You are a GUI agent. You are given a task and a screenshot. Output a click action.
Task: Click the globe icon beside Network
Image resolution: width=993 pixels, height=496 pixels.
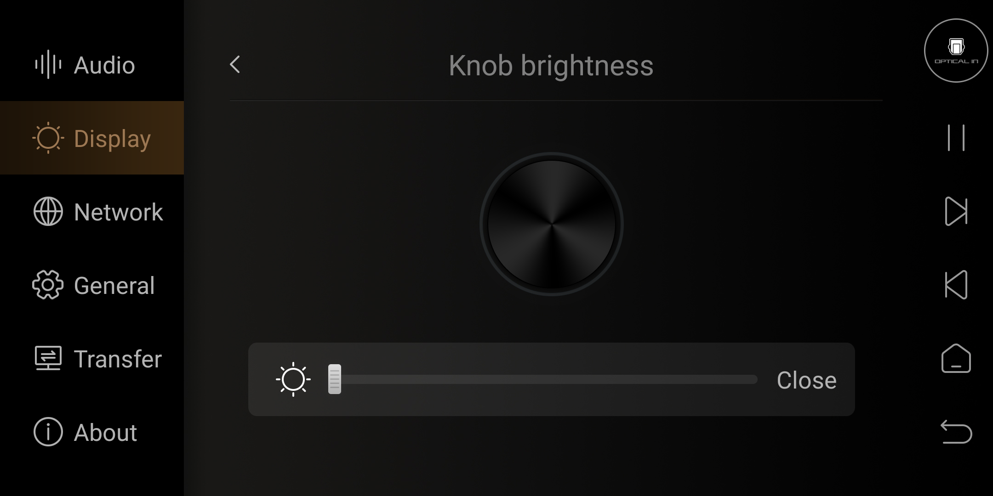pyautogui.click(x=48, y=211)
